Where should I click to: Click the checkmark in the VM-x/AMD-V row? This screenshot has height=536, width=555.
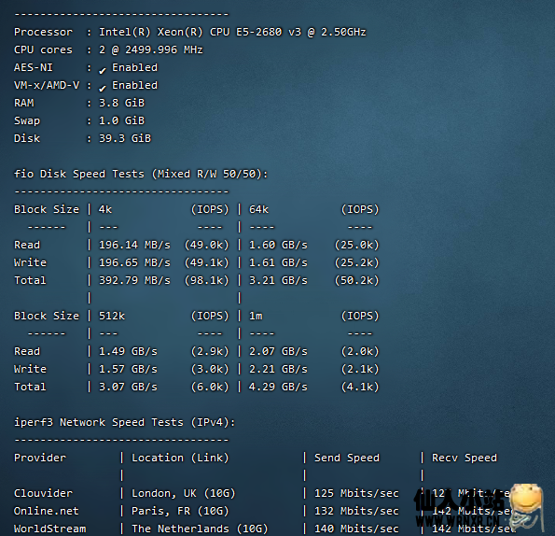tap(103, 88)
